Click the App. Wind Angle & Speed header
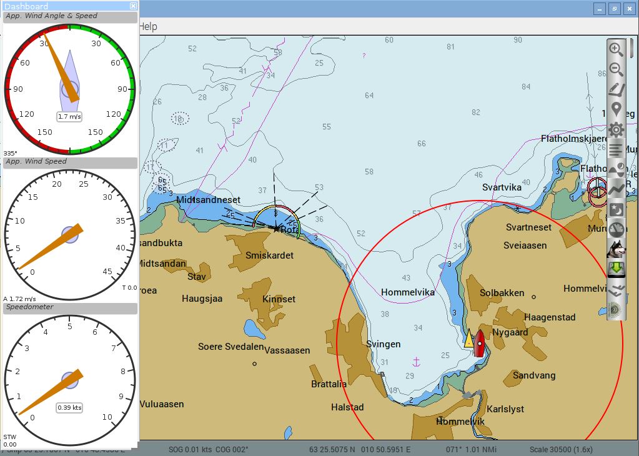Viewport: 639px width, 456px height. [70, 17]
